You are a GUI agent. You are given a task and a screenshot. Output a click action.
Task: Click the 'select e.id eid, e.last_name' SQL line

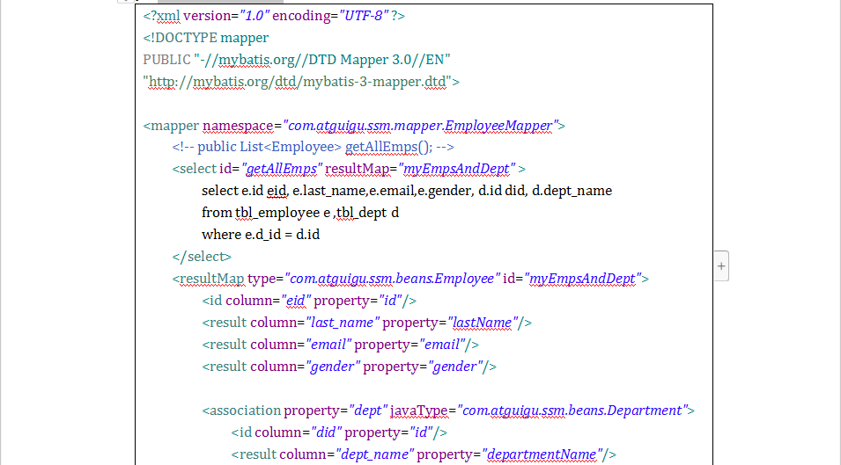(x=407, y=191)
